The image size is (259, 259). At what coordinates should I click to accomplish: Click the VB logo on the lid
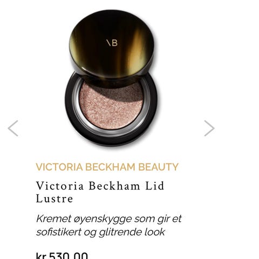(x=112, y=43)
